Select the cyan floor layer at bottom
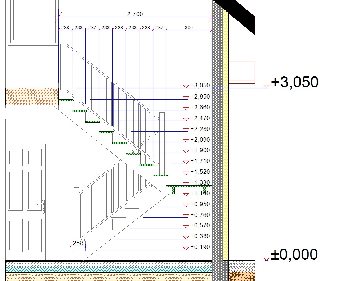This screenshot has width=347, height=281. click(108, 270)
